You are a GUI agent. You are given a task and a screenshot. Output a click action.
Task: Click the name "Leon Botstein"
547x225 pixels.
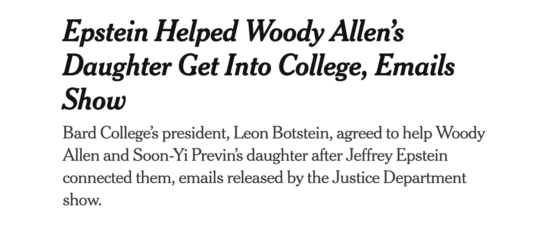click(x=282, y=133)
